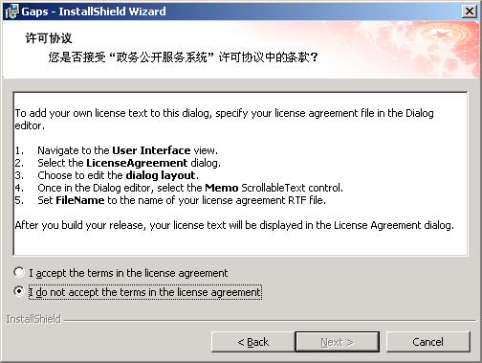Image resolution: width=482 pixels, height=363 pixels.
Task: Click the 'I accept the terms' label text
Action: tap(128, 273)
